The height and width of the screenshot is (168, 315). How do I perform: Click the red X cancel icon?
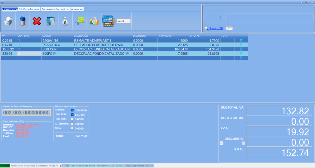pyautogui.click(x=37, y=21)
